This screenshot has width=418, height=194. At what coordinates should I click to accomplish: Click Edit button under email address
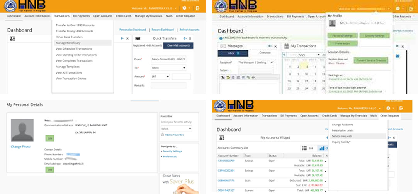click(x=49, y=170)
